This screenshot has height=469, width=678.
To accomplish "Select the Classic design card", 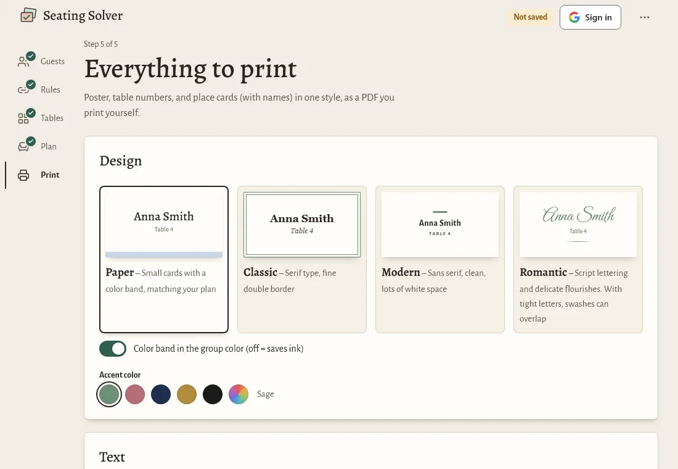I will [x=302, y=259].
